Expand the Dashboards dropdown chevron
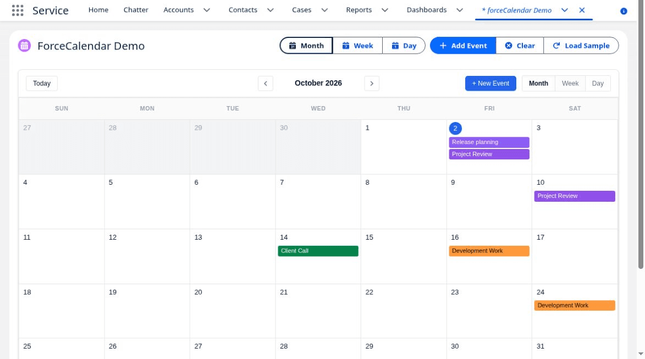Image resolution: width=645 pixels, height=359 pixels. [x=460, y=10]
